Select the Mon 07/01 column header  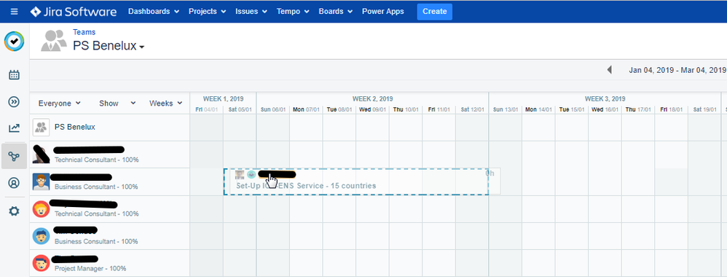click(x=306, y=110)
